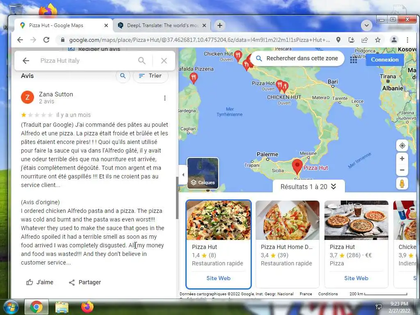Open the tab search dropdown chevron
This screenshot has height=315, width=420.
pyautogui.click(x=366, y=25)
